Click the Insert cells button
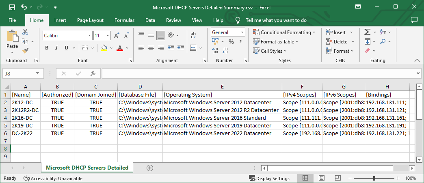 pyautogui.click(x=336, y=32)
